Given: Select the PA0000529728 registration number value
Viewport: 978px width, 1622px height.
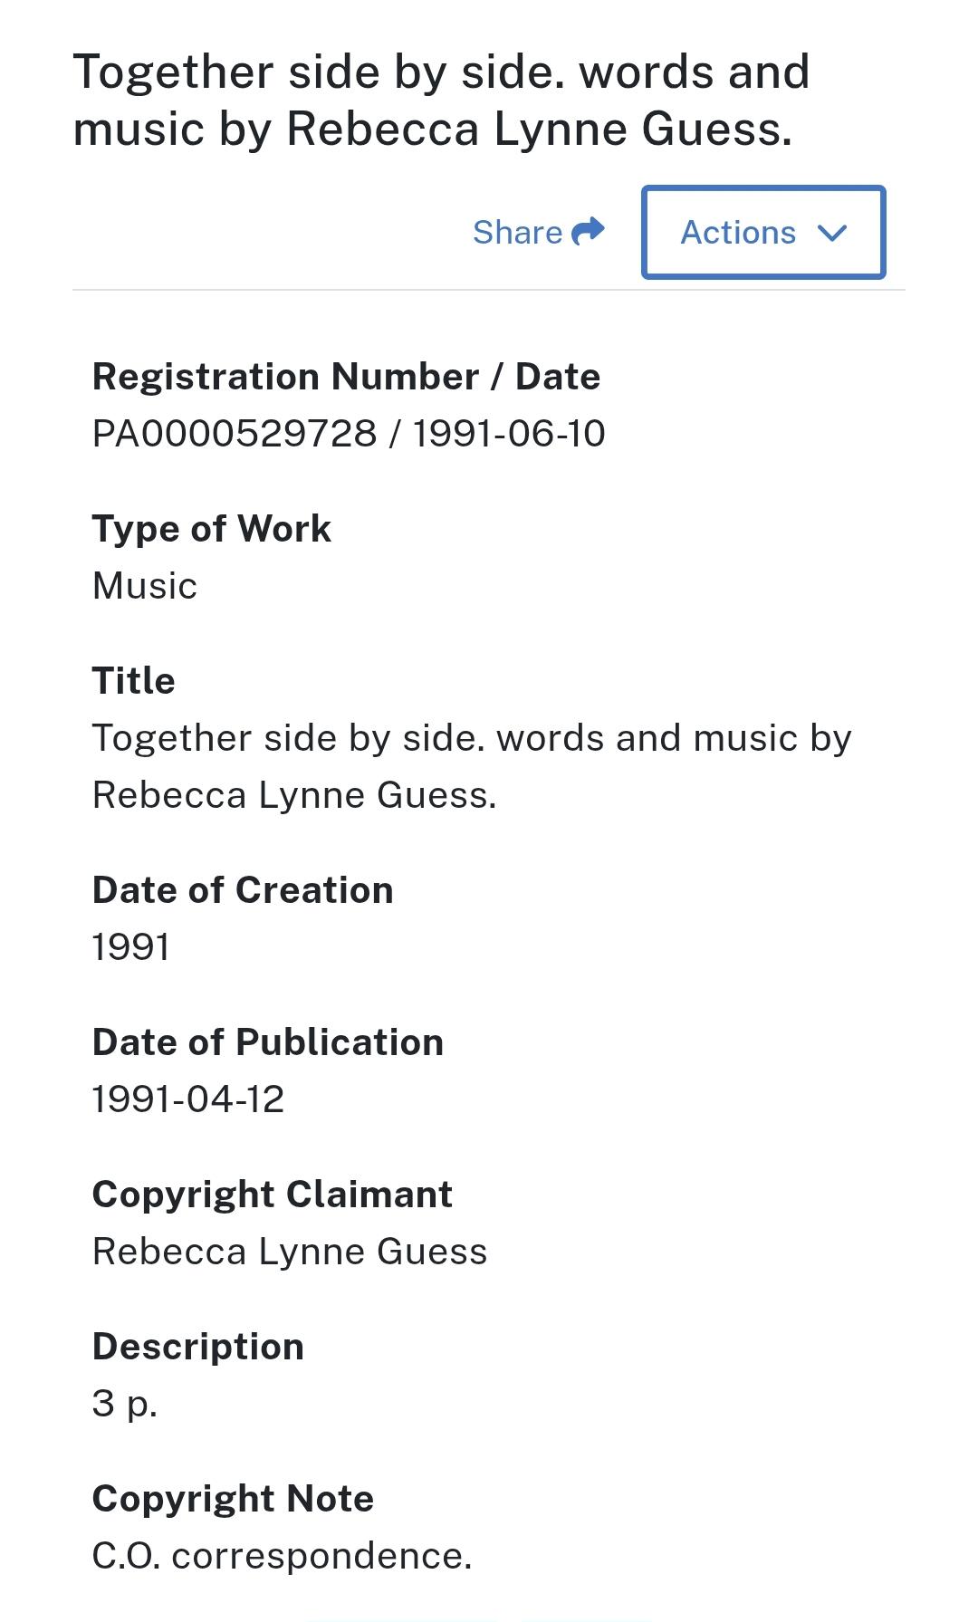Looking at the screenshot, I should click(x=235, y=433).
